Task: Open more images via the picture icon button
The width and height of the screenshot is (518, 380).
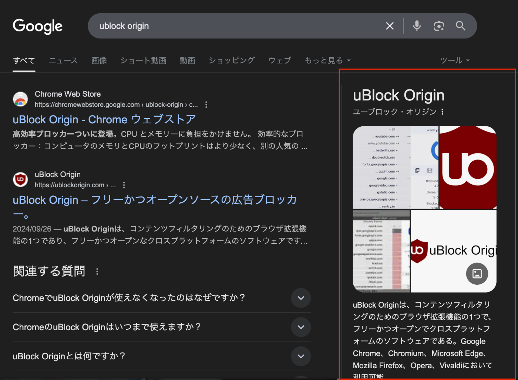Action: [x=477, y=274]
